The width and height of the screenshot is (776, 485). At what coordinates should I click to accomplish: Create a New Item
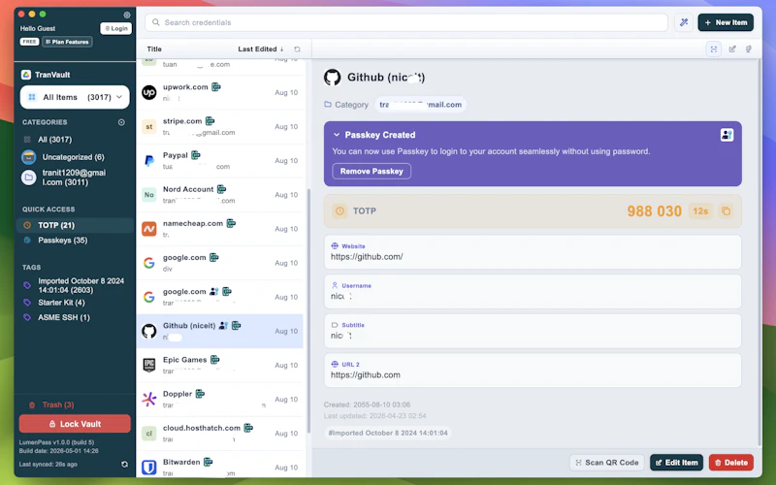click(x=726, y=22)
